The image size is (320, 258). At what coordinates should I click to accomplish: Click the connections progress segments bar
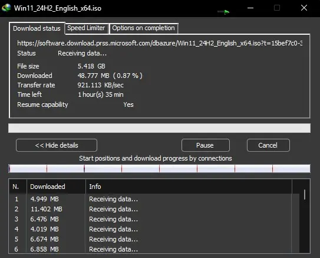(159, 169)
